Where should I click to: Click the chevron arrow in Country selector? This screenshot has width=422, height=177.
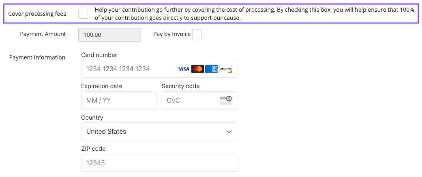(229, 132)
